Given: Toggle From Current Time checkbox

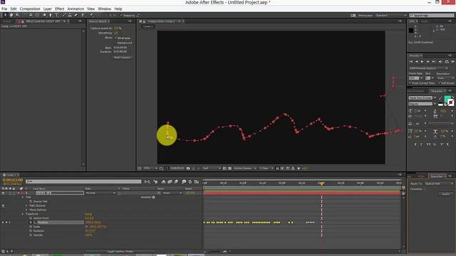Looking at the screenshot, I should point(410,83).
